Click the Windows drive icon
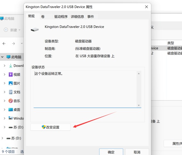The image size is (182, 155). [11, 118]
